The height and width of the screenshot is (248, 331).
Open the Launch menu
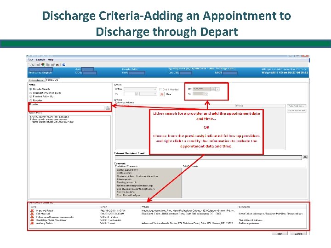[40, 60]
